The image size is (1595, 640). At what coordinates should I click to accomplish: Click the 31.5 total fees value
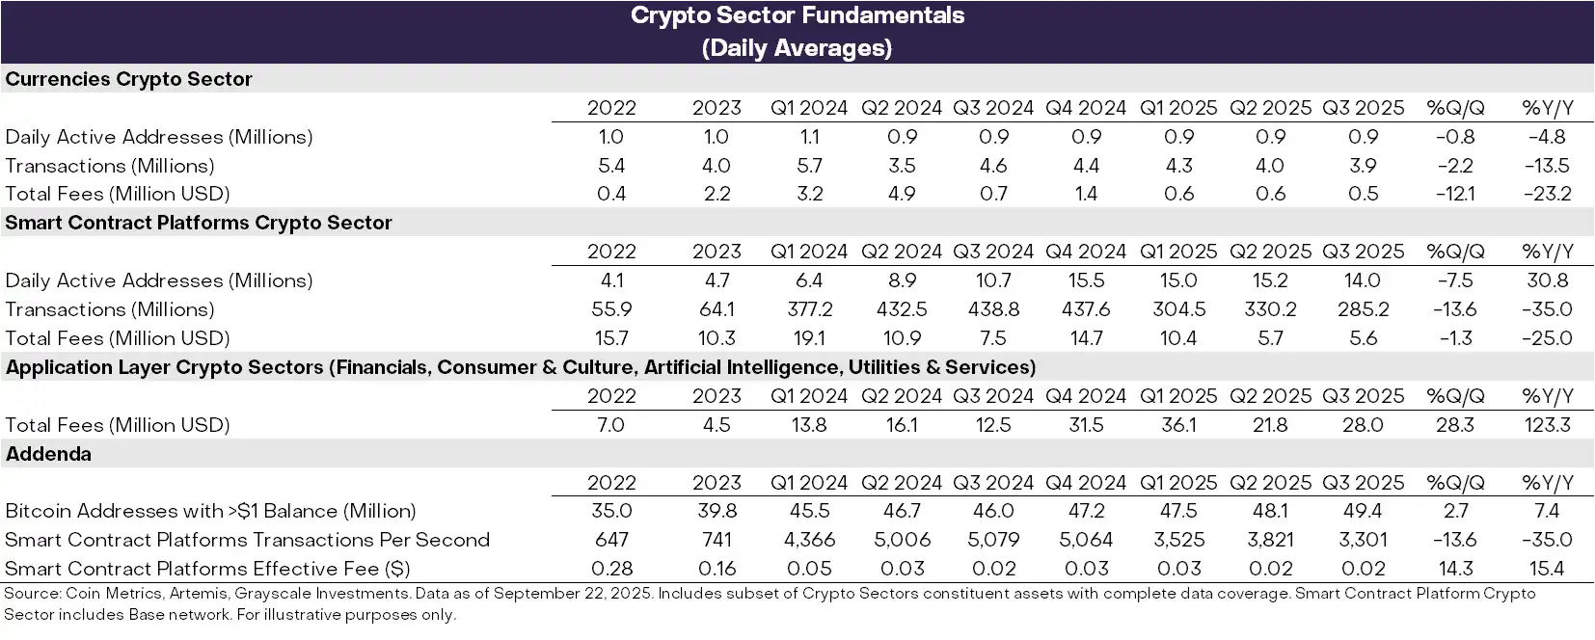[x=1086, y=425]
